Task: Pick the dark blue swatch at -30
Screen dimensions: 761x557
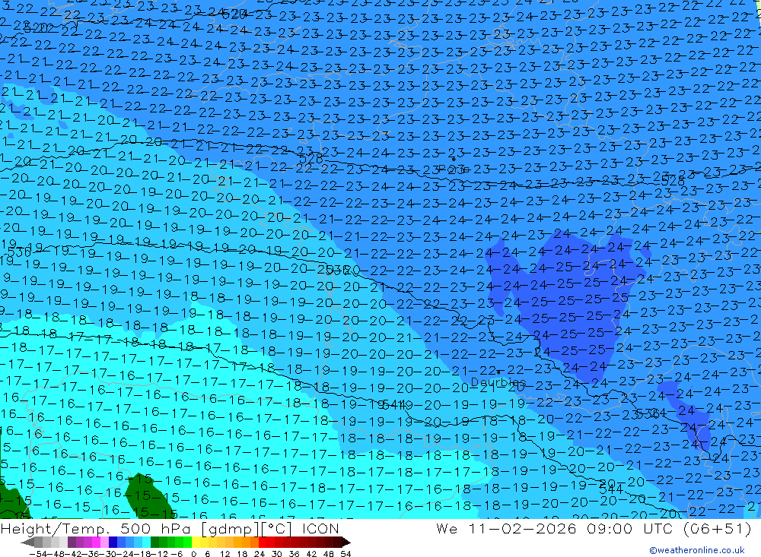Action: (x=113, y=542)
